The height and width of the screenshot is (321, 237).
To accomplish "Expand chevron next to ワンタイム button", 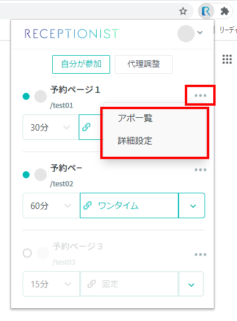I will [192, 205].
